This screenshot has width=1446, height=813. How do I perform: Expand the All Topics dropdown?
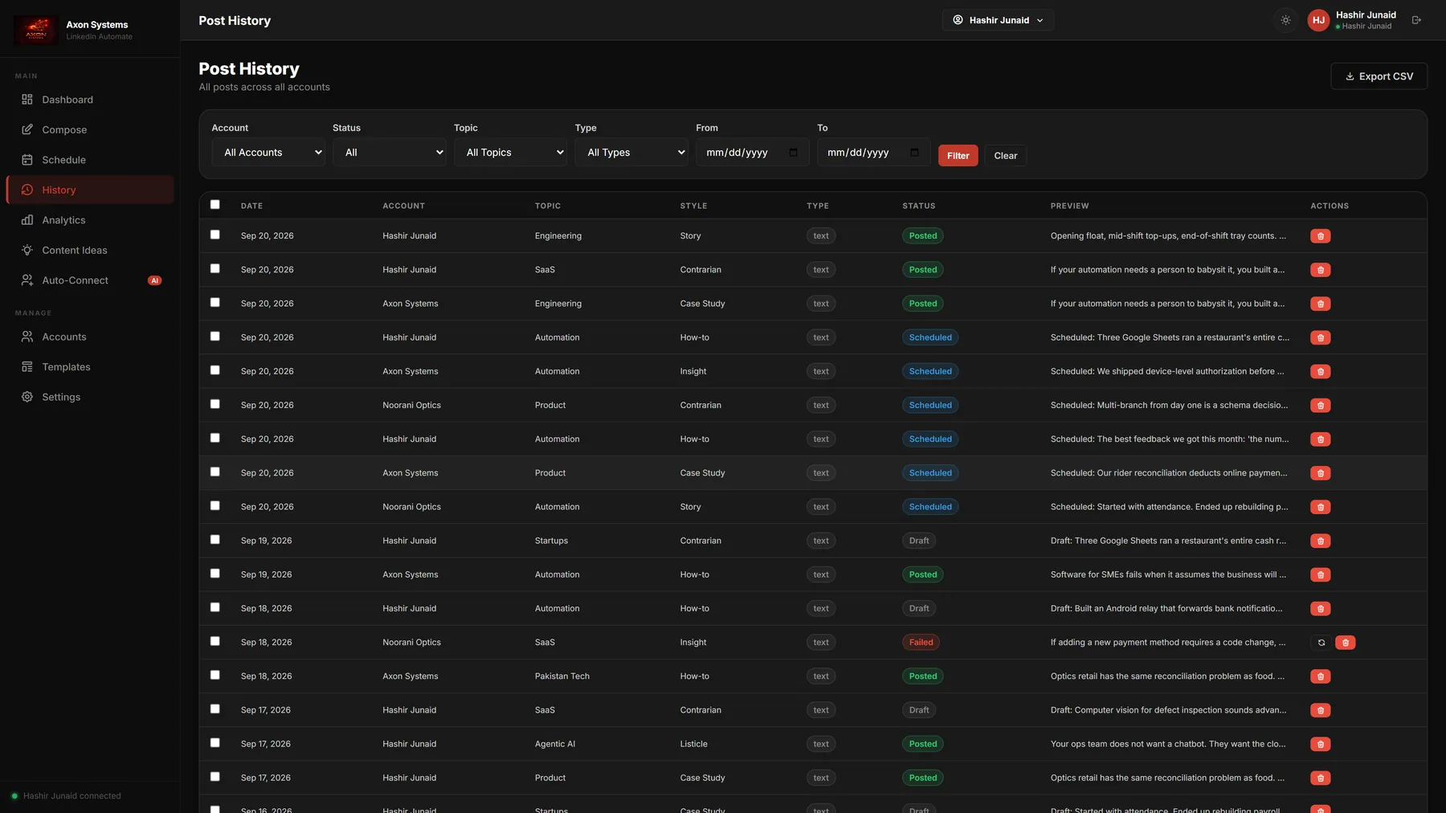point(511,153)
